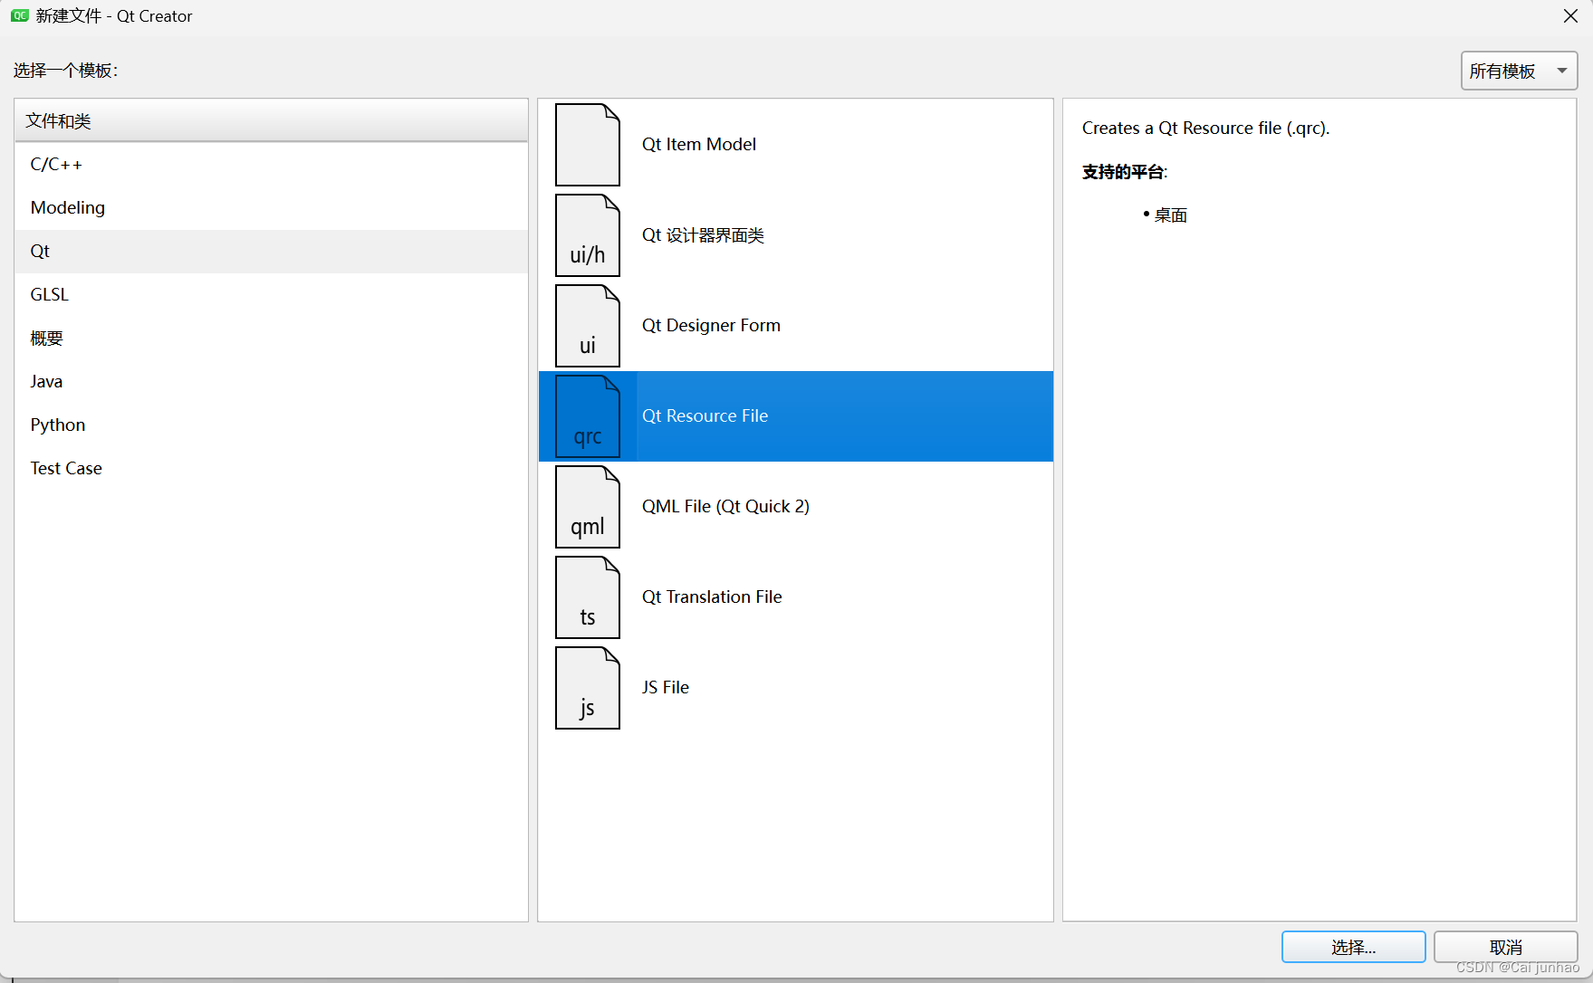Select the Test Case category
This screenshot has width=1593, height=983.
(x=271, y=469)
